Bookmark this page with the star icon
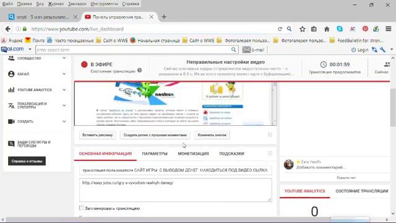This screenshot has height=223, width=396. [x=303, y=29]
